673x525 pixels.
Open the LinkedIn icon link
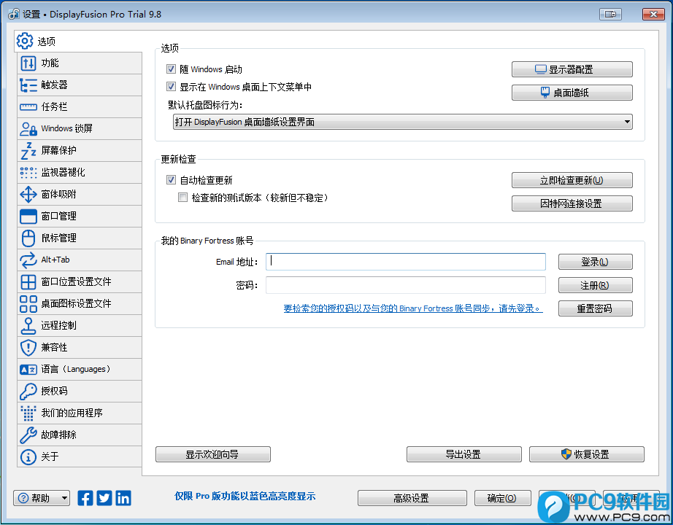click(123, 498)
